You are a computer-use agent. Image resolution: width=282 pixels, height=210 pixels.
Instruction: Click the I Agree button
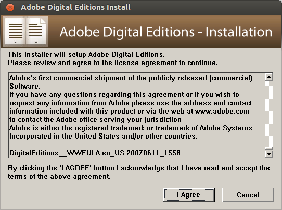click(189, 195)
